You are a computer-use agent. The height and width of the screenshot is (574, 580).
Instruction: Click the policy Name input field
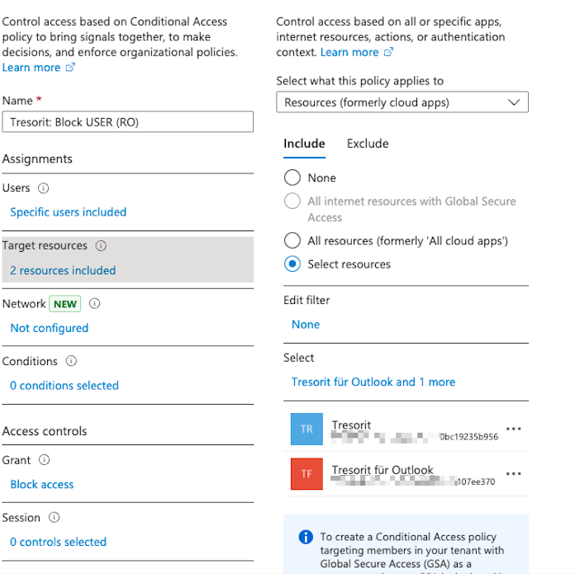pos(128,122)
